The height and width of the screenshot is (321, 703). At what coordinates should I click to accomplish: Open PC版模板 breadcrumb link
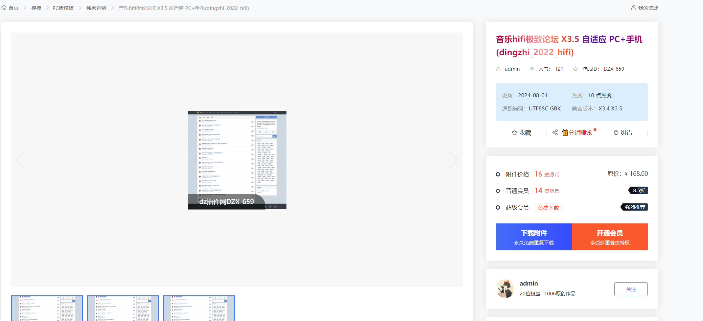(x=63, y=8)
